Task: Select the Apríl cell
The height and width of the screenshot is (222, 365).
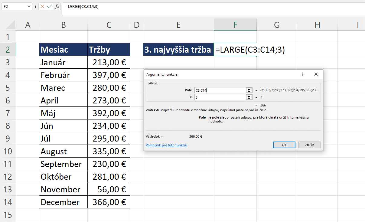Action: (x=64, y=100)
